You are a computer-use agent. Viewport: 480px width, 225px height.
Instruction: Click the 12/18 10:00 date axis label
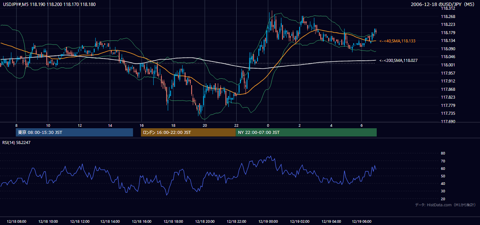pos(48,222)
